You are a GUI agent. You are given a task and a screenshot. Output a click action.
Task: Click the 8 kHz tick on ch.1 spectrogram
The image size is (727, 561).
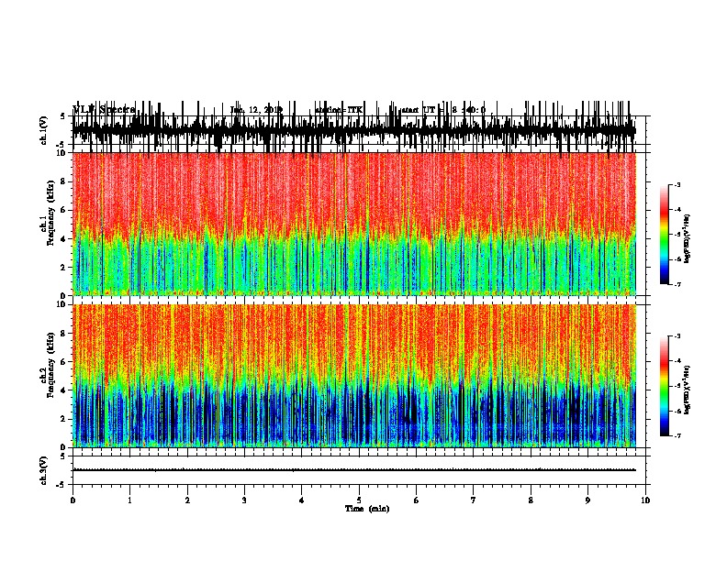(64, 181)
